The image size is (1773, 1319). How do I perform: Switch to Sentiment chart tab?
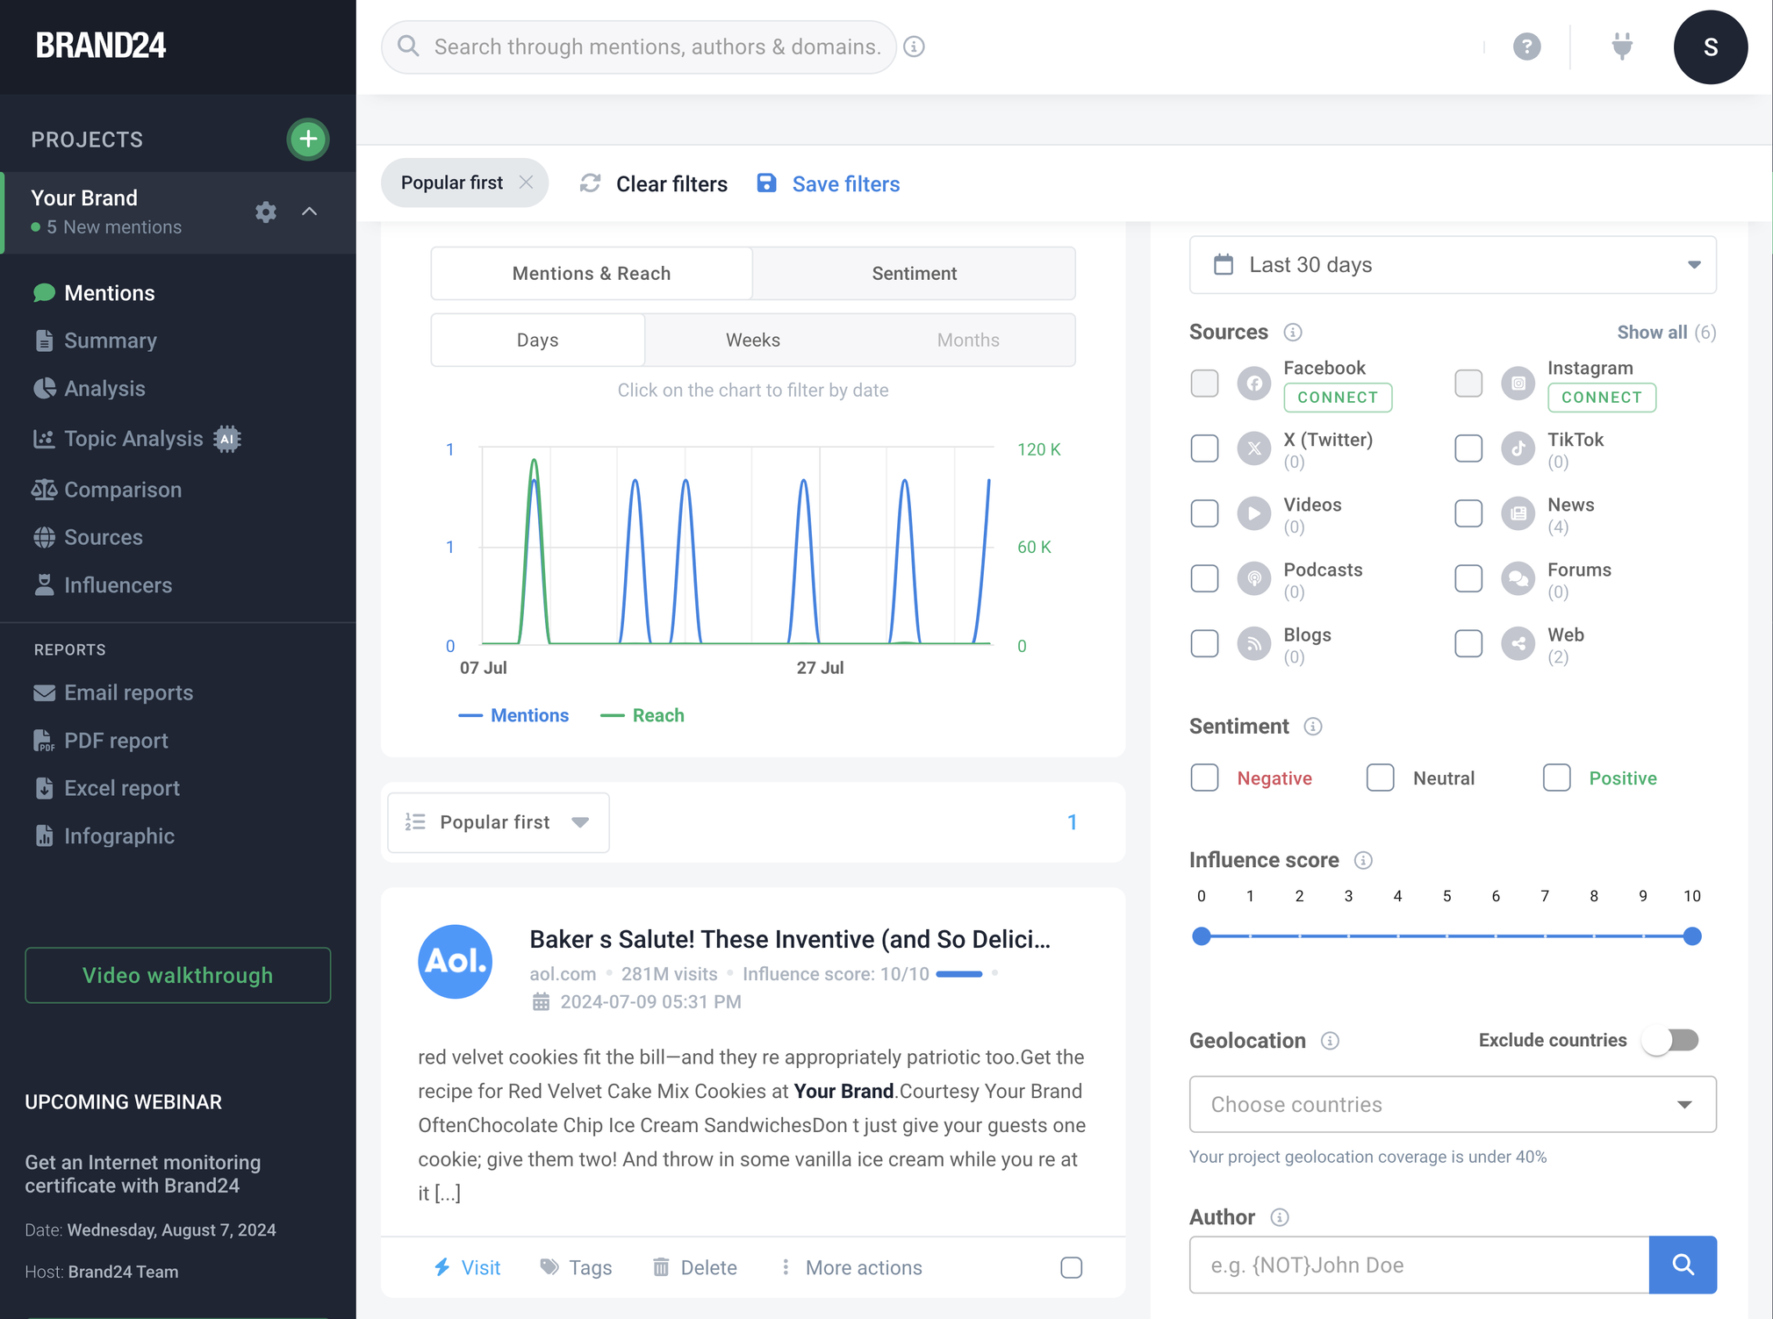click(x=915, y=273)
